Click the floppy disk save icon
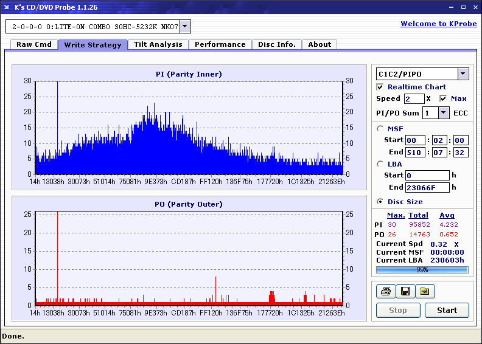The image size is (482, 344). (x=405, y=292)
